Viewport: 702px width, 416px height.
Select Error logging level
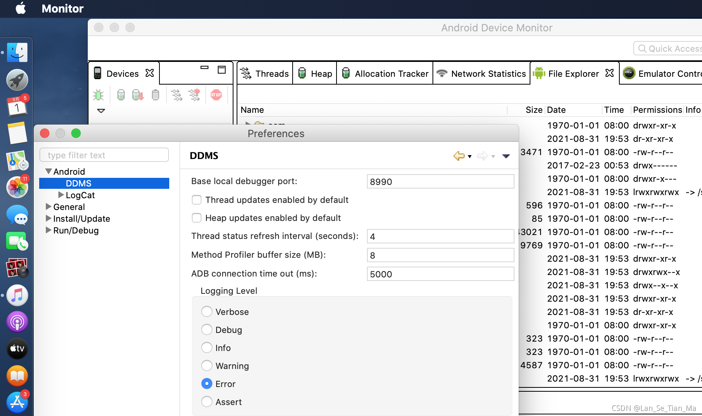pos(207,384)
